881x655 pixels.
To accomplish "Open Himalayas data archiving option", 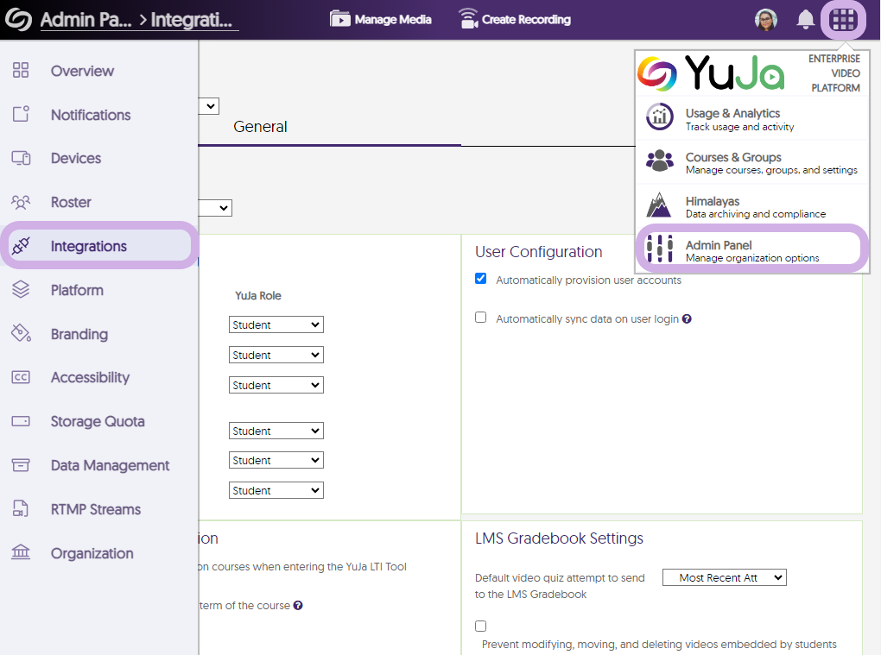I will (713, 207).
